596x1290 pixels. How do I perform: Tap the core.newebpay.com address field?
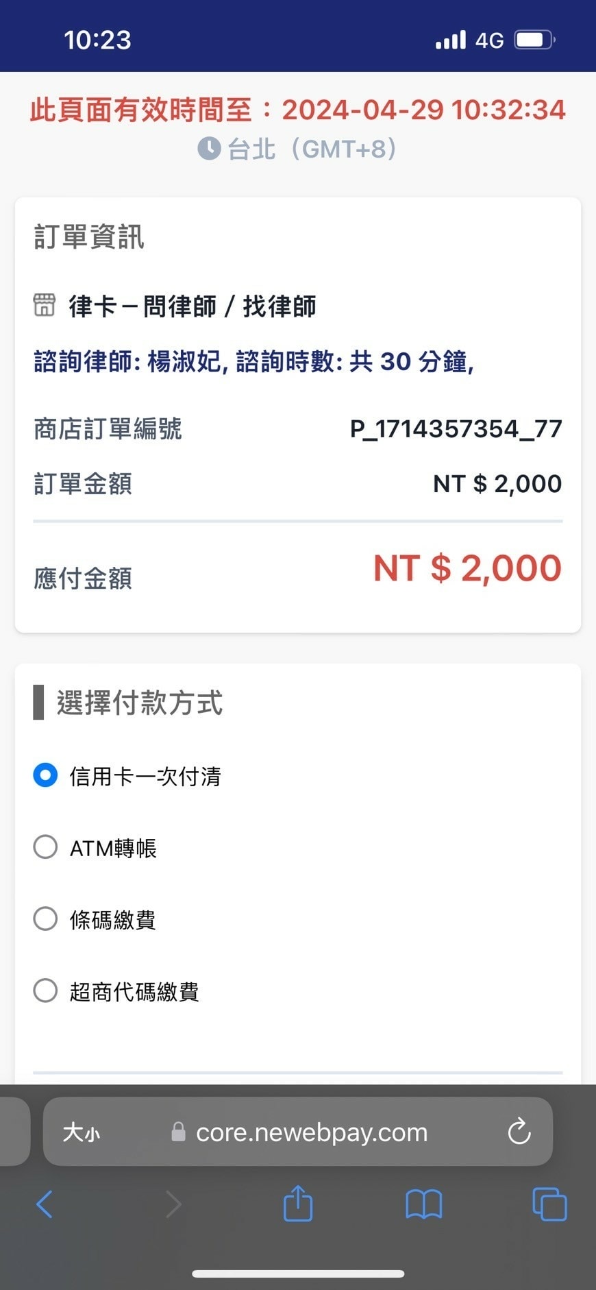tap(312, 1132)
